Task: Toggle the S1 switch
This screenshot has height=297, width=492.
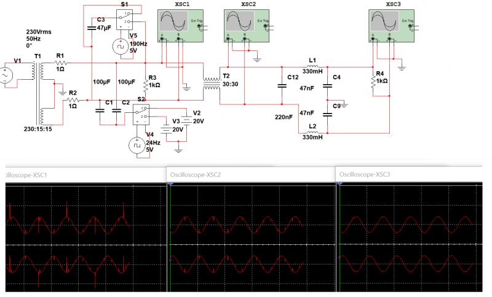Action: tap(125, 18)
